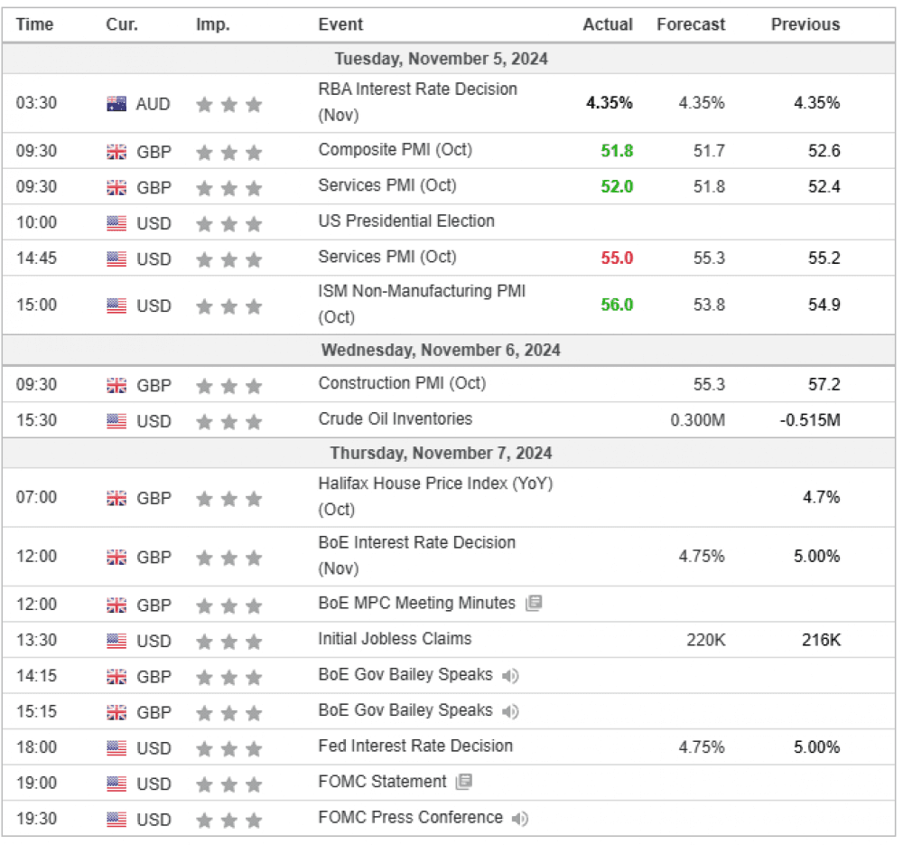
Task: Open the Construction PMI (Oct) event
Action: [x=402, y=383]
